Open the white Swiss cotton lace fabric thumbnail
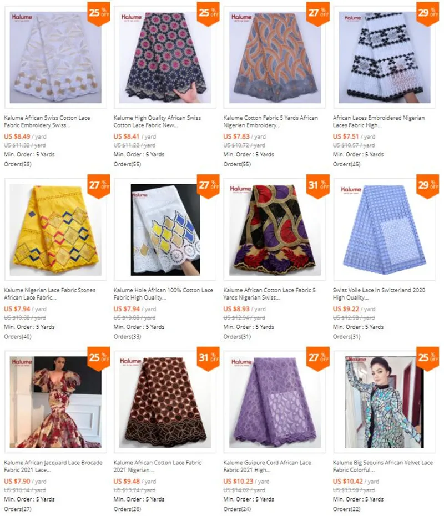The width and height of the screenshot is (444, 516). pyautogui.click(x=56, y=57)
